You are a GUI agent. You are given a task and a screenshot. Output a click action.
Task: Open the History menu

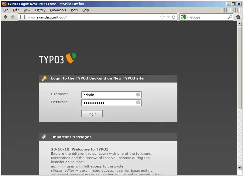(x=40, y=10)
